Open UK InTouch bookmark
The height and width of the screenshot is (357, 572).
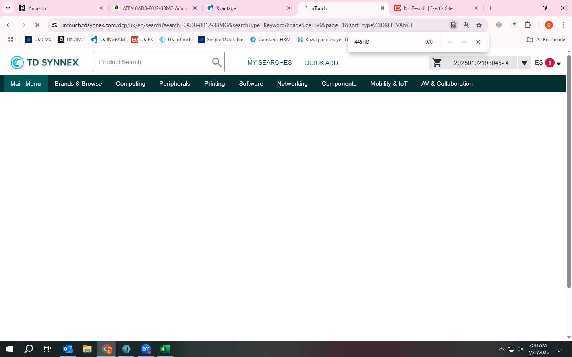pos(176,40)
